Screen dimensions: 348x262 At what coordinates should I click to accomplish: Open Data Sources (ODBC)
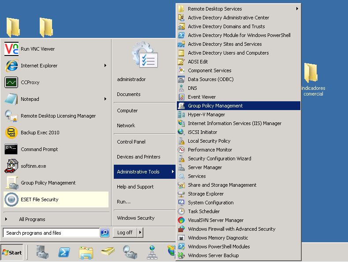tap(239, 79)
